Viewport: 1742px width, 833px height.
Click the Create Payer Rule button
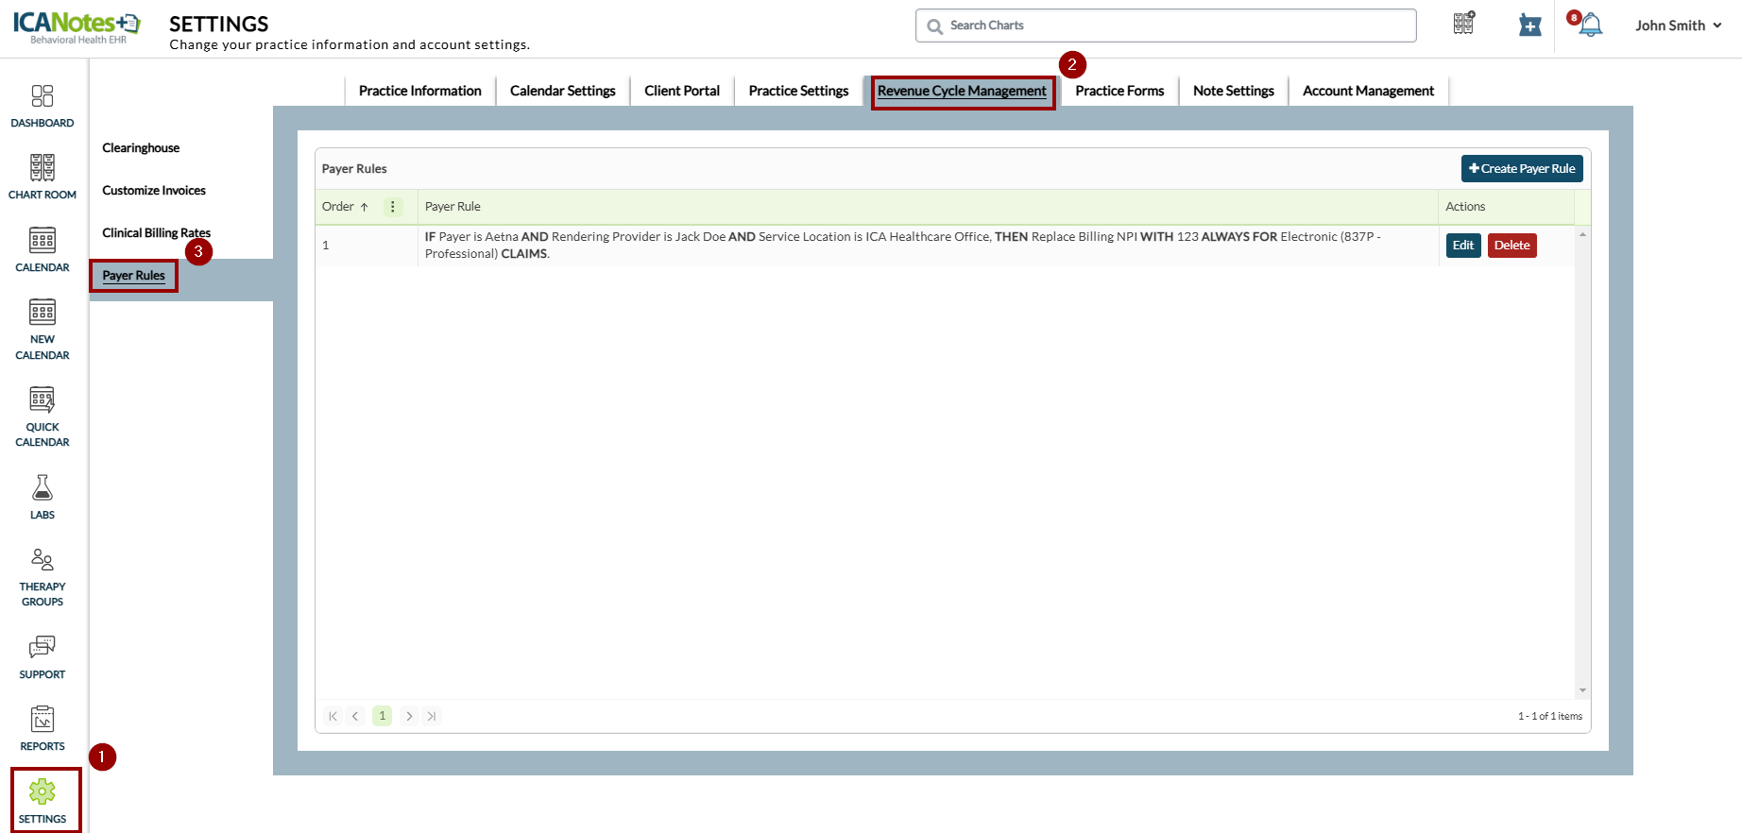(1521, 168)
